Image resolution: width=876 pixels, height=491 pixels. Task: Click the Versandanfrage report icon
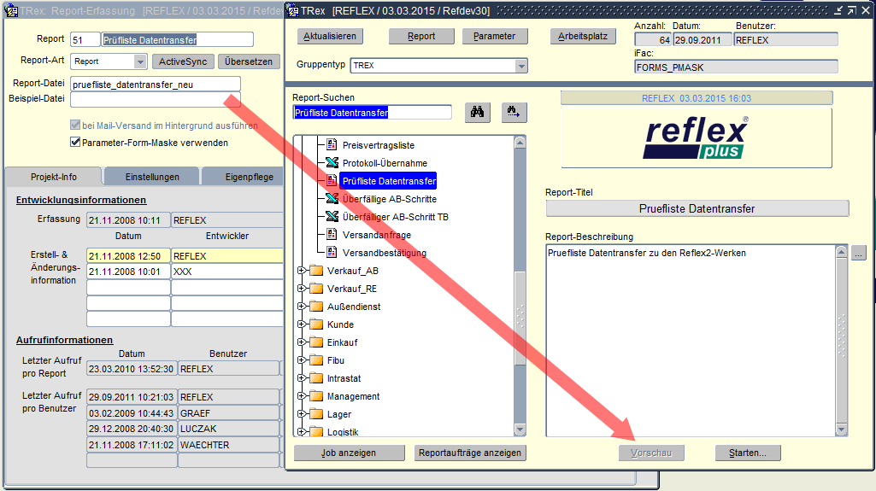point(332,235)
